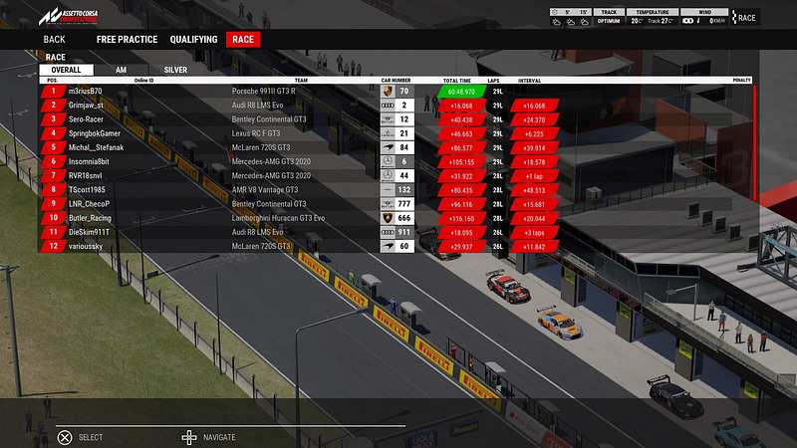Viewport: 797px width, 448px height.
Task: Click the X button icon next to Select
Action: click(65, 437)
